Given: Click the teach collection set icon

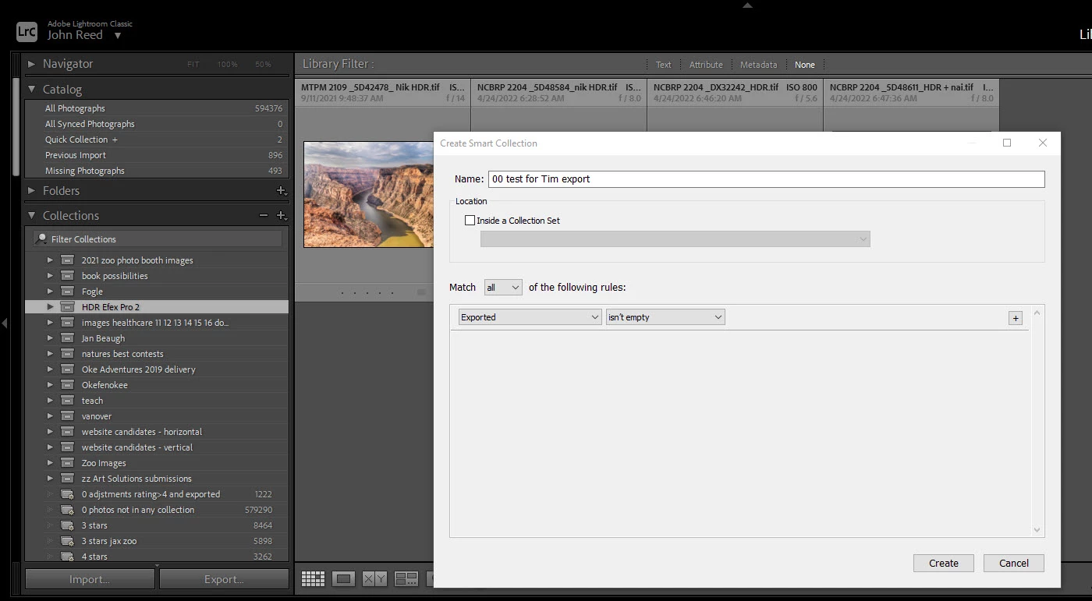Looking at the screenshot, I should click(x=67, y=401).
